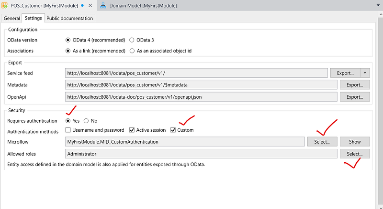The width and height of the screenshot is (383, 209).
Task: Click the Service feed URL field
Action: (x=196, y=73)
